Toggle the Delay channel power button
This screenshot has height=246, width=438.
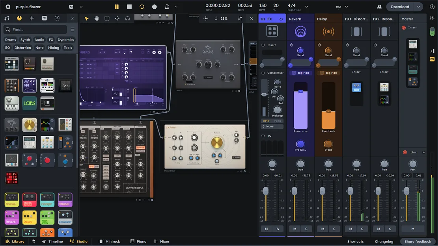319,44
